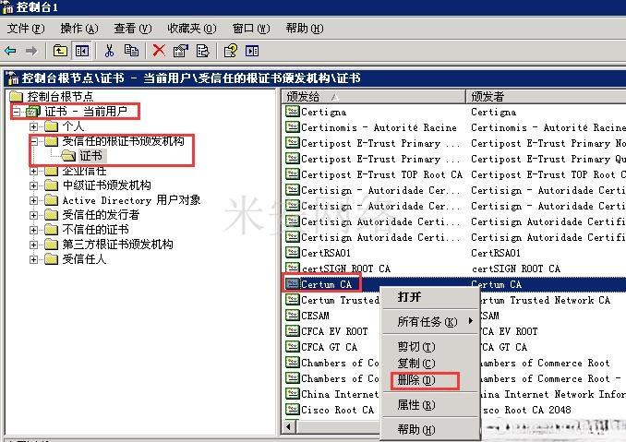This screenshot has width=626, height=442.
Task: Expand the 第三方根证书颁发机构 node
Action: coord(33,245)
